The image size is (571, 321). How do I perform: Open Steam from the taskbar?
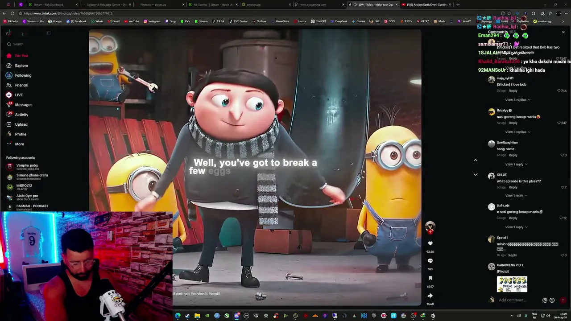click(187, 316)
